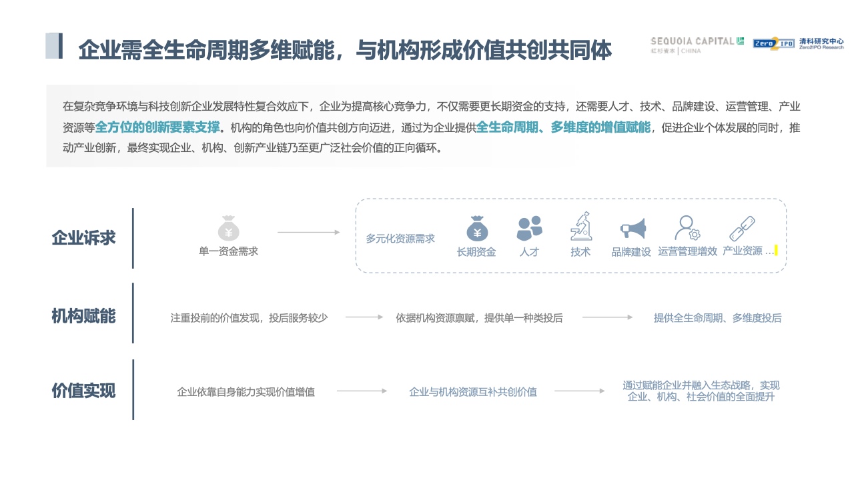Image resolution: width=854 pixels, height=480 pixels.
Task: Click the yellow cursor marker after 产业资源
Action: pyautogui.click(x=776, y=251)
